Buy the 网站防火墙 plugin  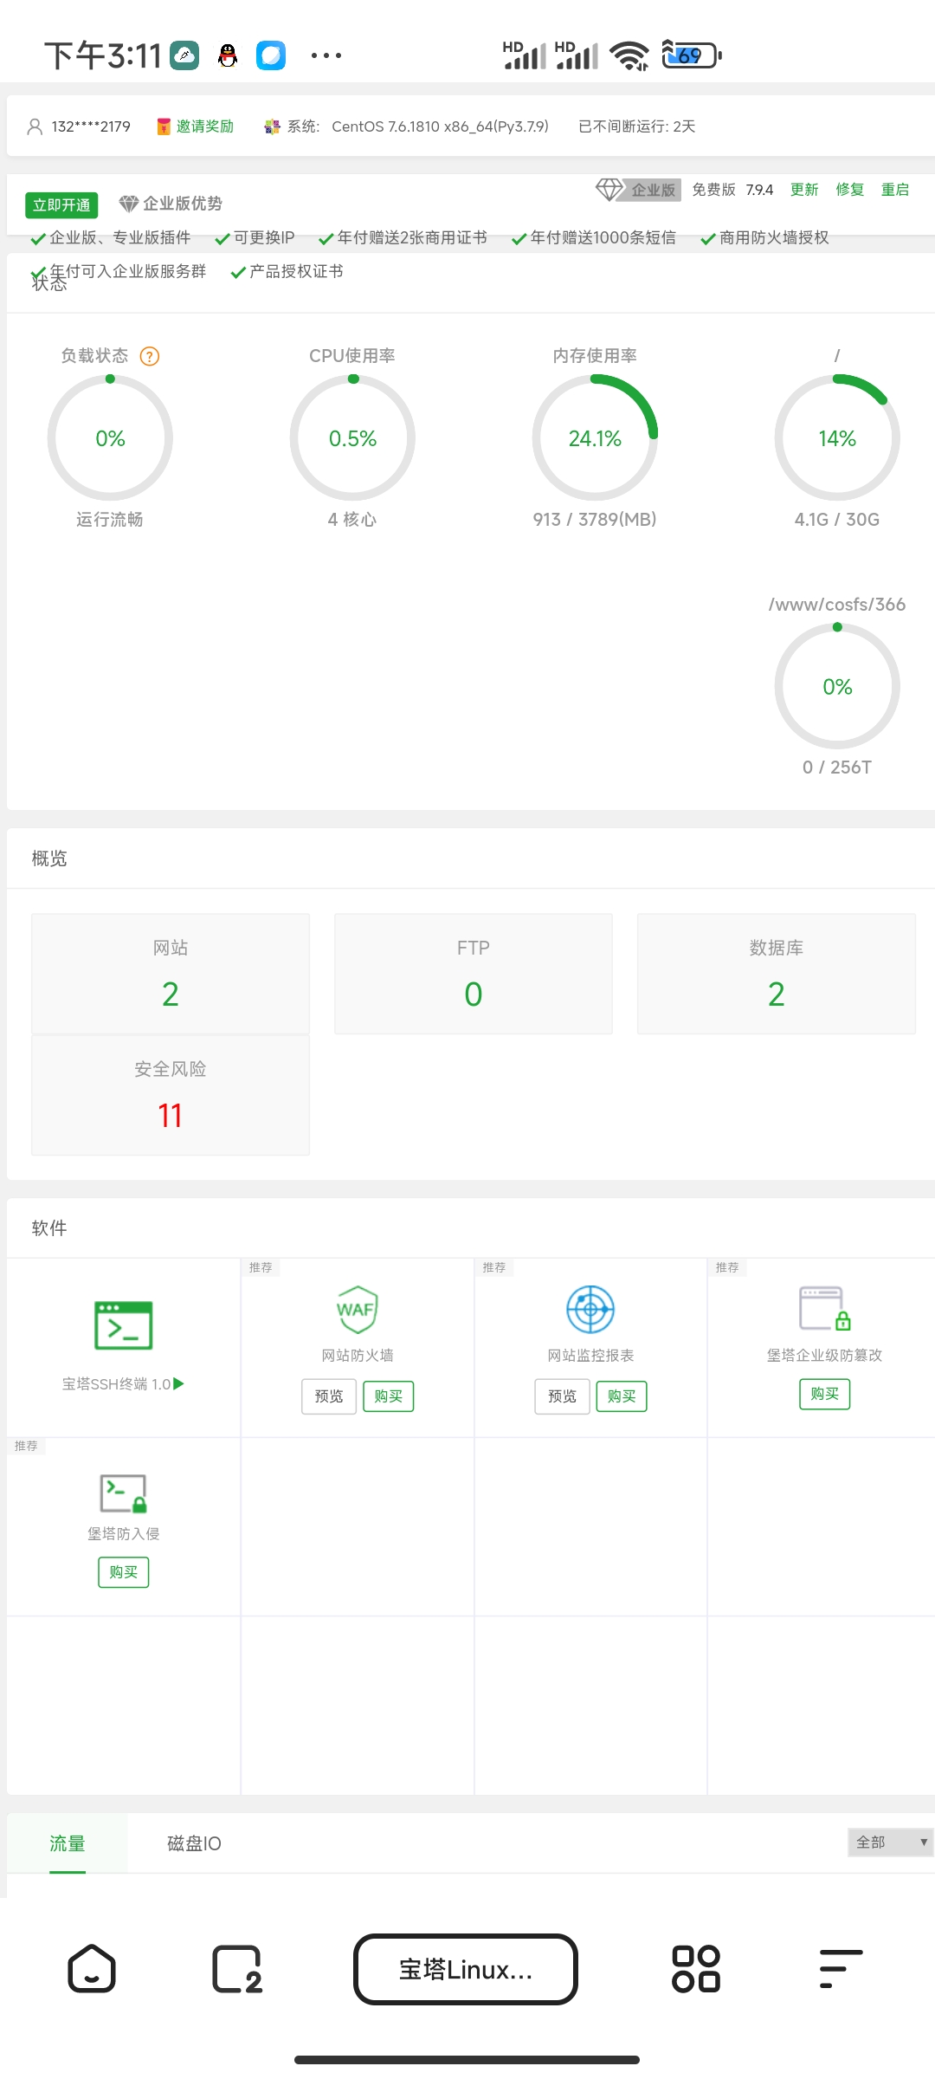389,1396
